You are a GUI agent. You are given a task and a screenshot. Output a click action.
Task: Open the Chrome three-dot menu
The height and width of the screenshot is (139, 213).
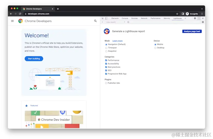pos(202,14)
